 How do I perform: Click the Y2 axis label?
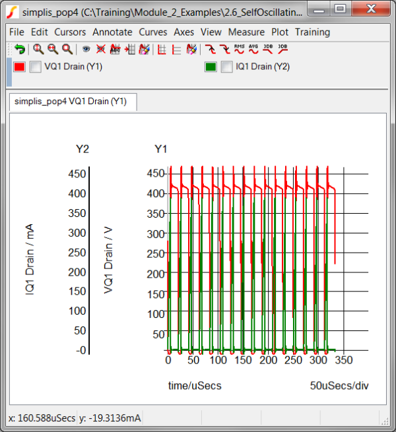pos(82,149)
